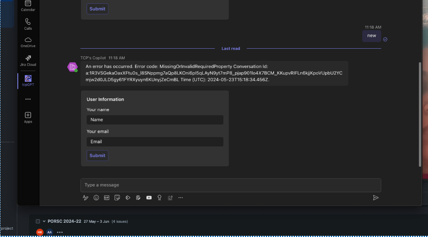This screenshot has width=428, height=237.
Task: Open more messaging options with ellipsis
Action: 180,197
